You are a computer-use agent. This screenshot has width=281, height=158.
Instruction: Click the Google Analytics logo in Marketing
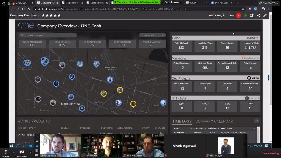[251, 58]
